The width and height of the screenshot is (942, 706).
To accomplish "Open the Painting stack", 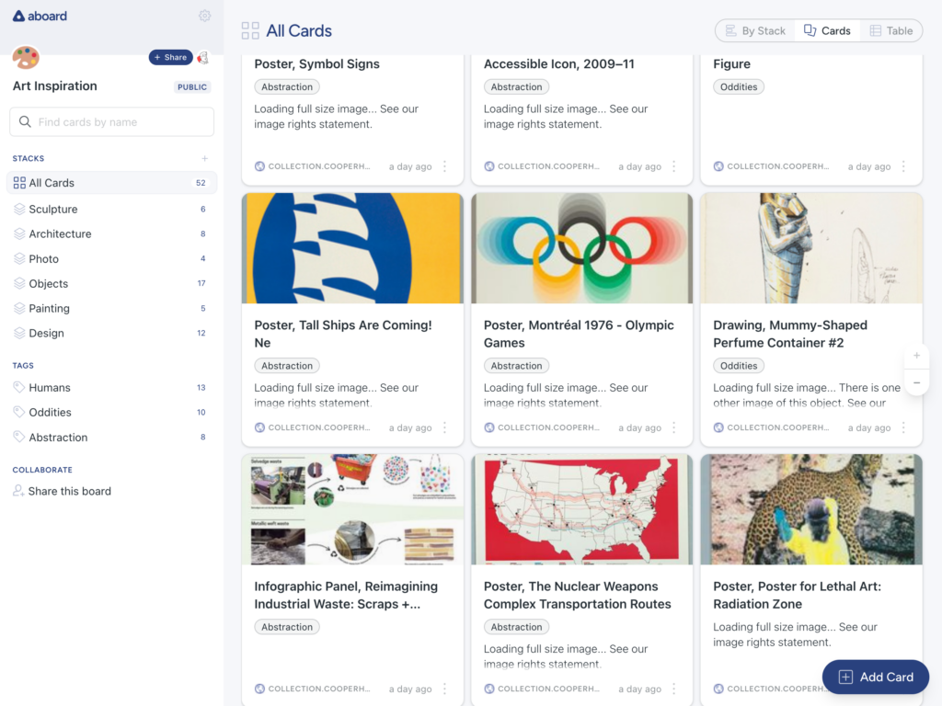I will pos(111,308).
